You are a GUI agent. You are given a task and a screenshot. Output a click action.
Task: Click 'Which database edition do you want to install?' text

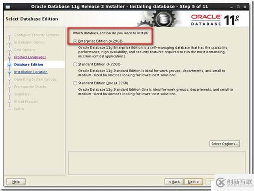pos(110,33)
